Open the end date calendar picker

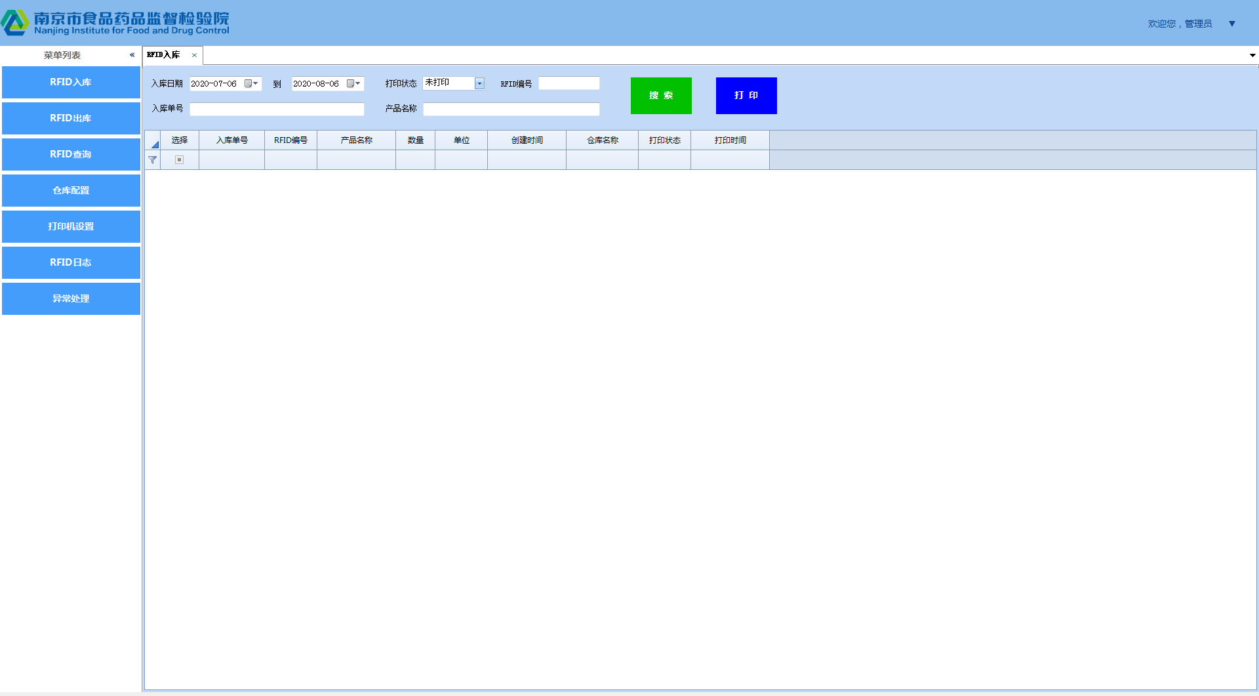[353, 84]
